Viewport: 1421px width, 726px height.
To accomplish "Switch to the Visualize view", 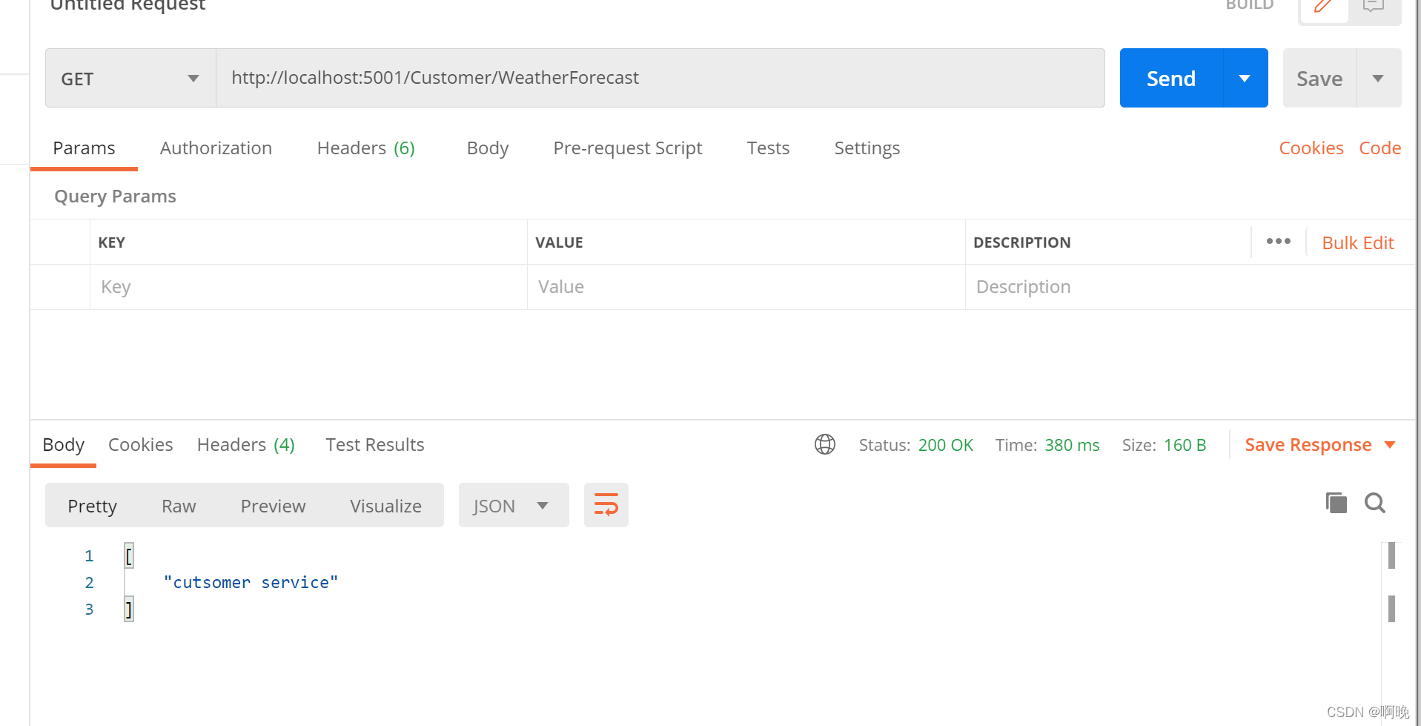I will (385, 506).
